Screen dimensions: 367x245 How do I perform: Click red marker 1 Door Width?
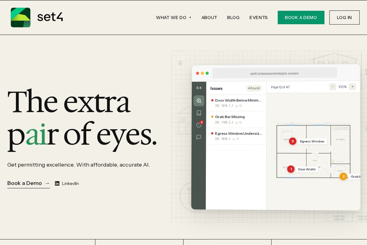pyautogui.click(x=291, y=169)
